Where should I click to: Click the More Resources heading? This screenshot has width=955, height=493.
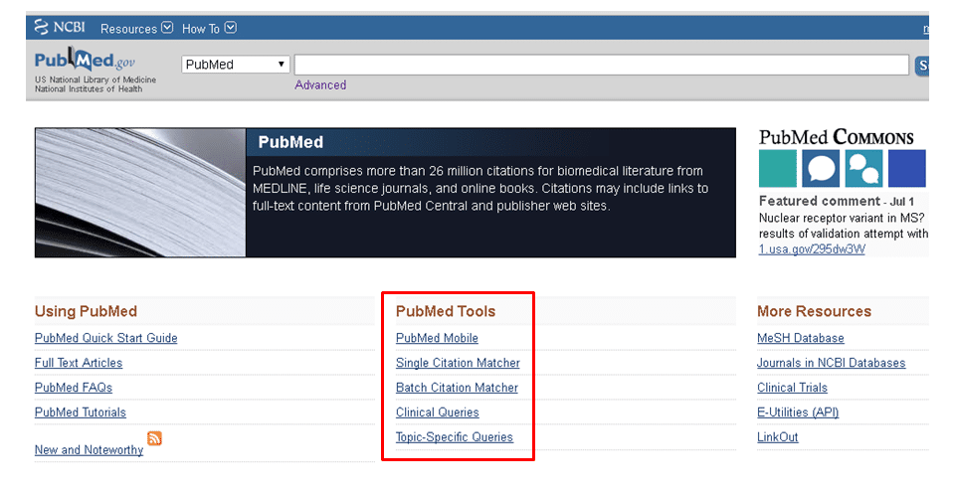coord(815,311)
